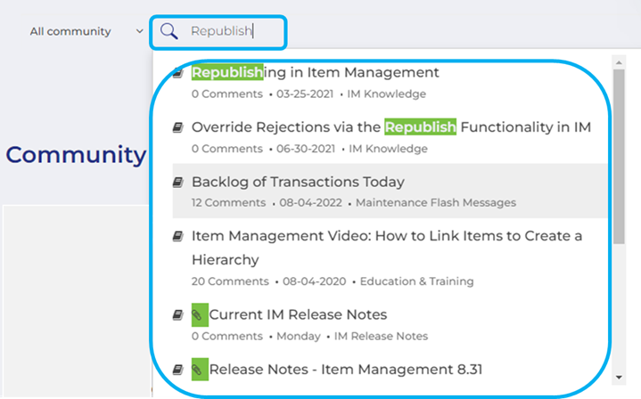
Task: Select Backlog of Transactions Today result
Action: [x=298, y=183]
